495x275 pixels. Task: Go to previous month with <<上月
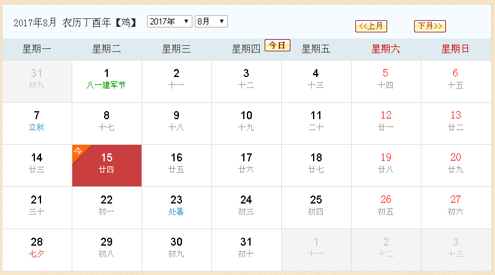(371, 26)
